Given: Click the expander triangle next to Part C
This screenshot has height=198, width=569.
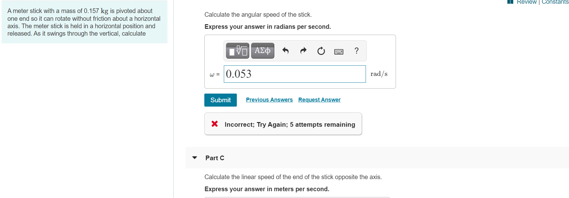Looking at the screenshot, I should click(x=194, y=158).
